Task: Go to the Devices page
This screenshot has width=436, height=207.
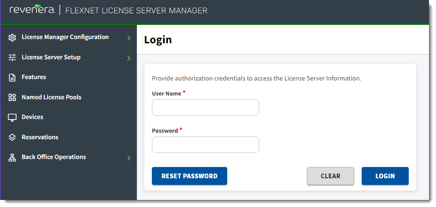Action: pyautogui.click(x=32, y=117)
